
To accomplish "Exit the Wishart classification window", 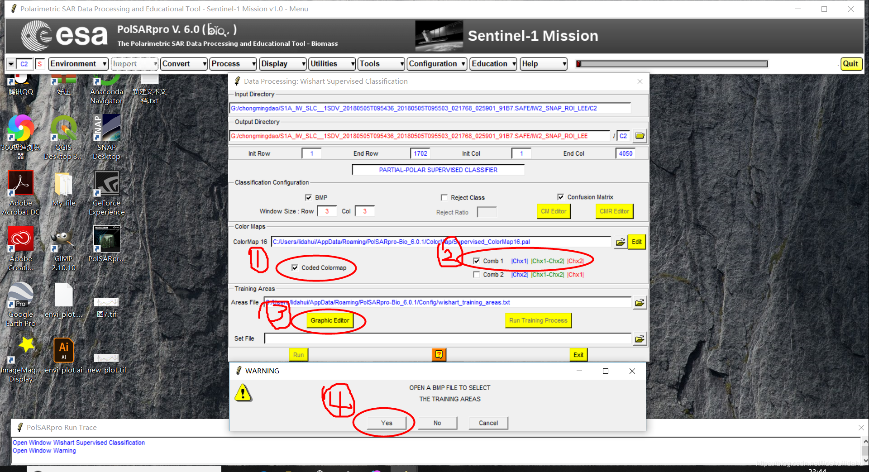I will [578, 355].
